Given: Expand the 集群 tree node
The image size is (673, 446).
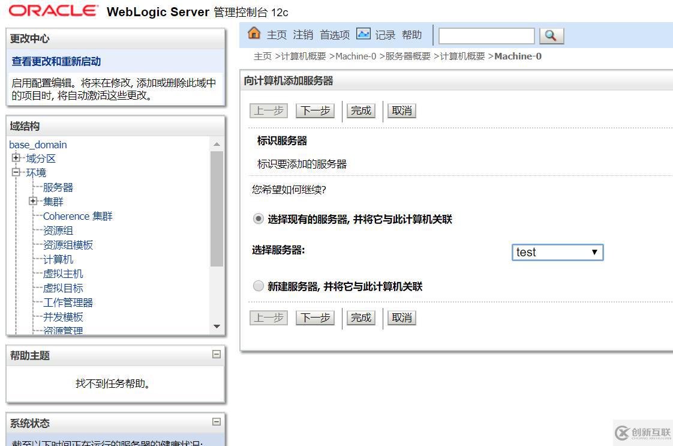Looking at the screenshot, I should point(33,200).
